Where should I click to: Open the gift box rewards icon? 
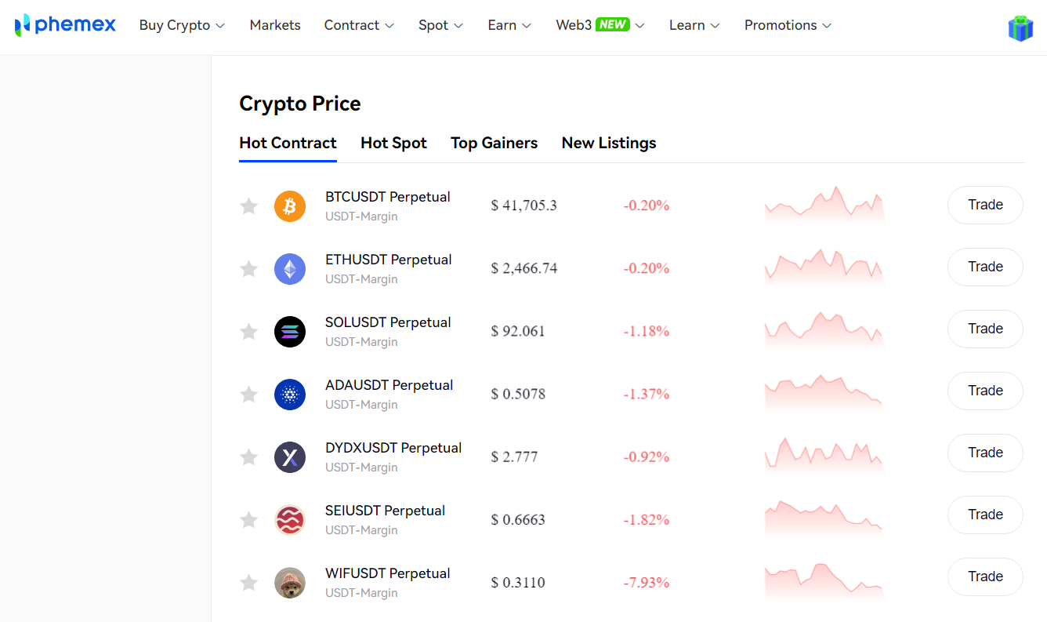[x=1020, y=28]
